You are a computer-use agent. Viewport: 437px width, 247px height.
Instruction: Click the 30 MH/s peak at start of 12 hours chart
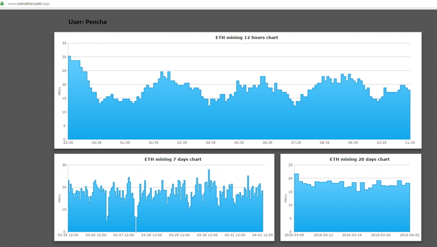(x=69, y=57)
